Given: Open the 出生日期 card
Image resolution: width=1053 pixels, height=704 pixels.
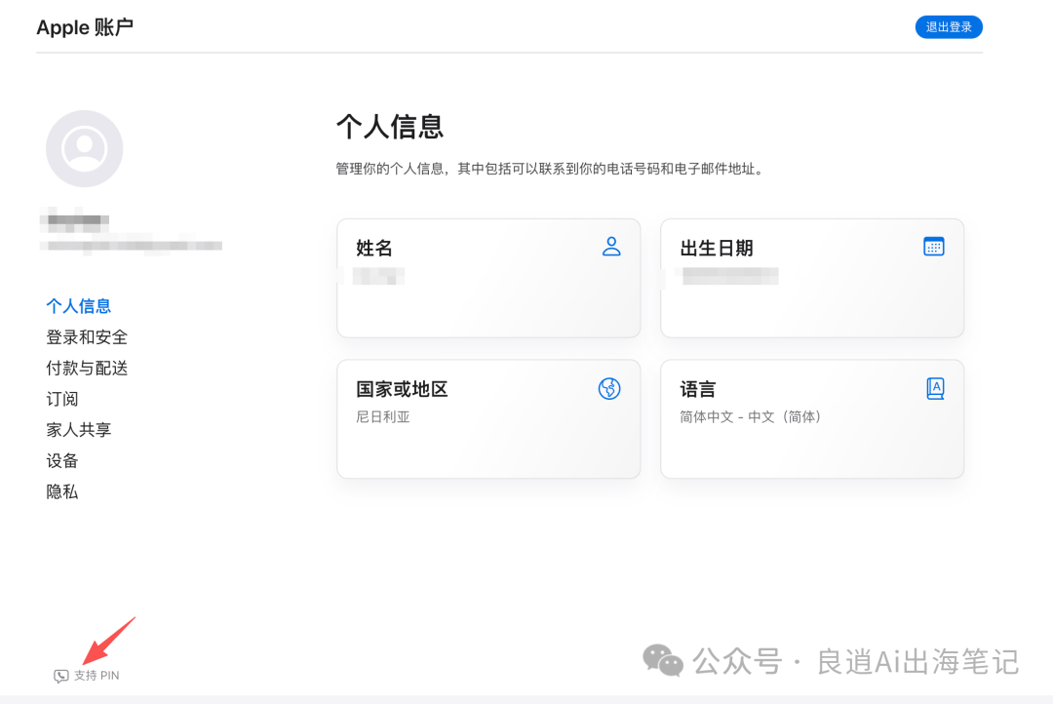Looking at the screenshot, I should (x=812, y=278).
